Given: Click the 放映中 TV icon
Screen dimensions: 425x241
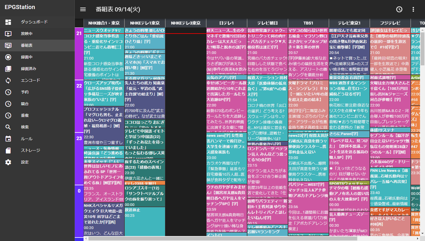Looking at the screenshot, I should click(8, 34).
